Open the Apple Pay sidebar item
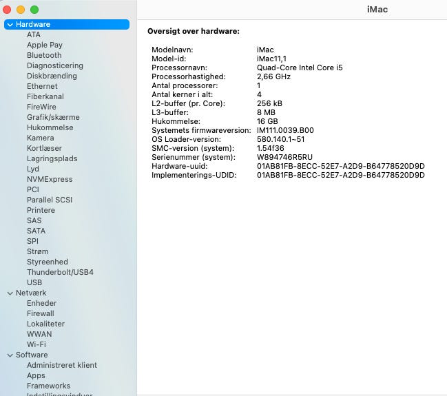Image resolution: width=447 pixels, height=396 pixels. pyautogui.click(x=45, y=45)
